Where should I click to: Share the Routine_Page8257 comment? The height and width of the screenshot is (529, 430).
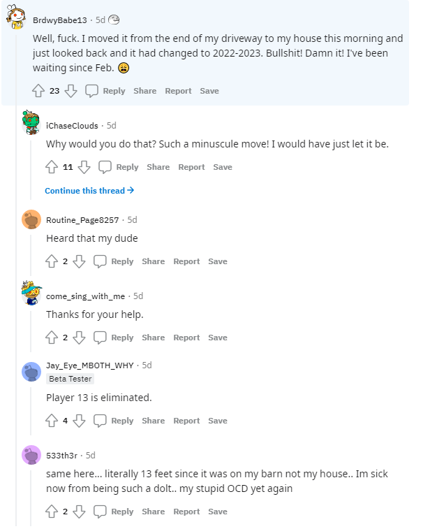pyautogui.click(x=154, y=261)
